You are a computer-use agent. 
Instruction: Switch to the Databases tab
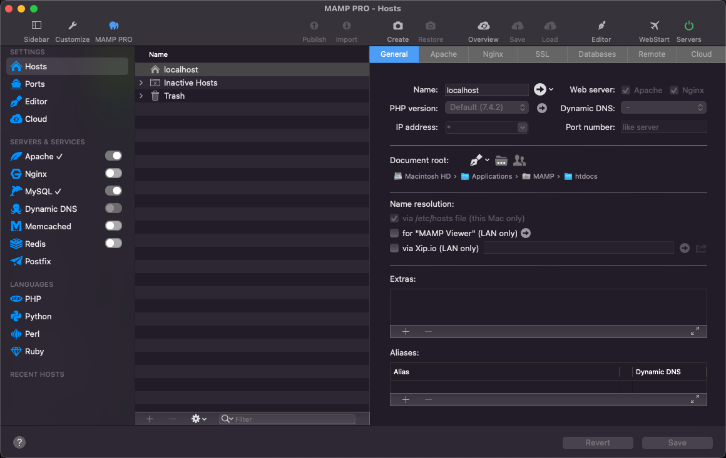click(597, 54)
